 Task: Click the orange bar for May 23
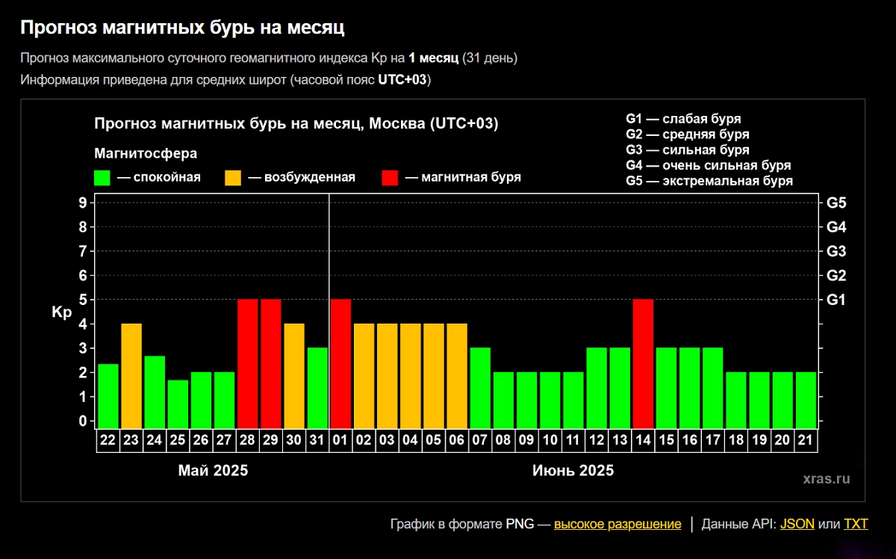point(131,375)
